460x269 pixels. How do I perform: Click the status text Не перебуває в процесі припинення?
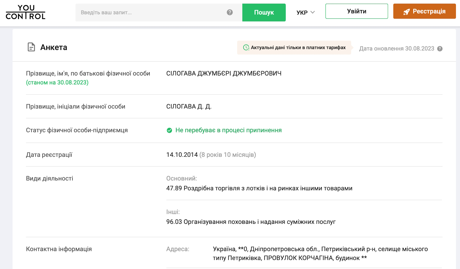(x=228, y=130)
